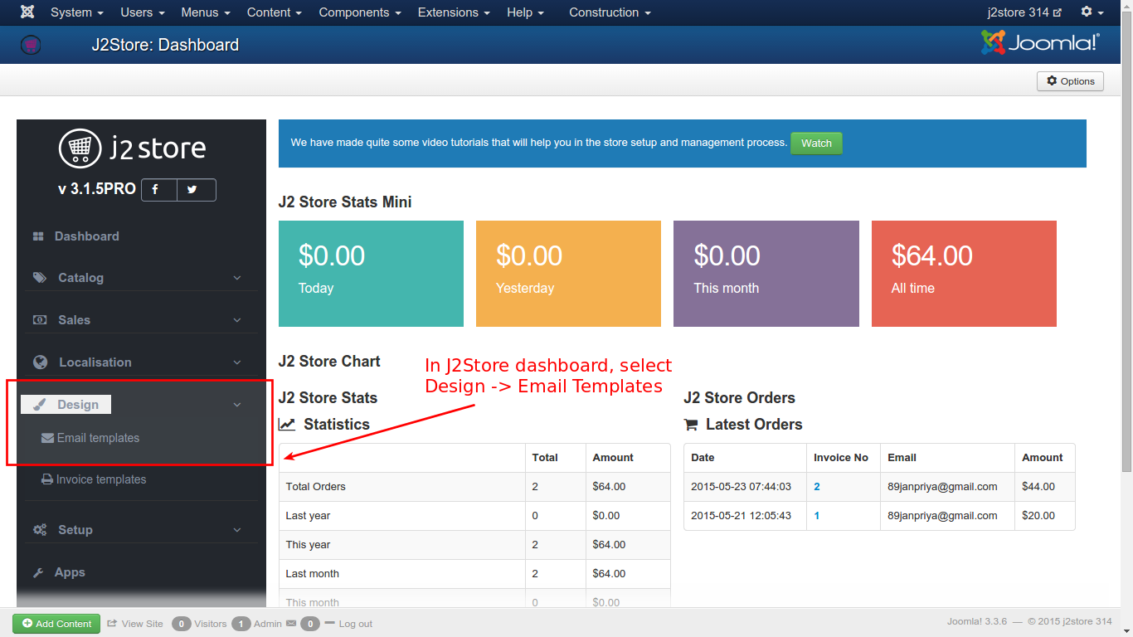Click the J2Store cart logo in sidebar

(80, 148)
